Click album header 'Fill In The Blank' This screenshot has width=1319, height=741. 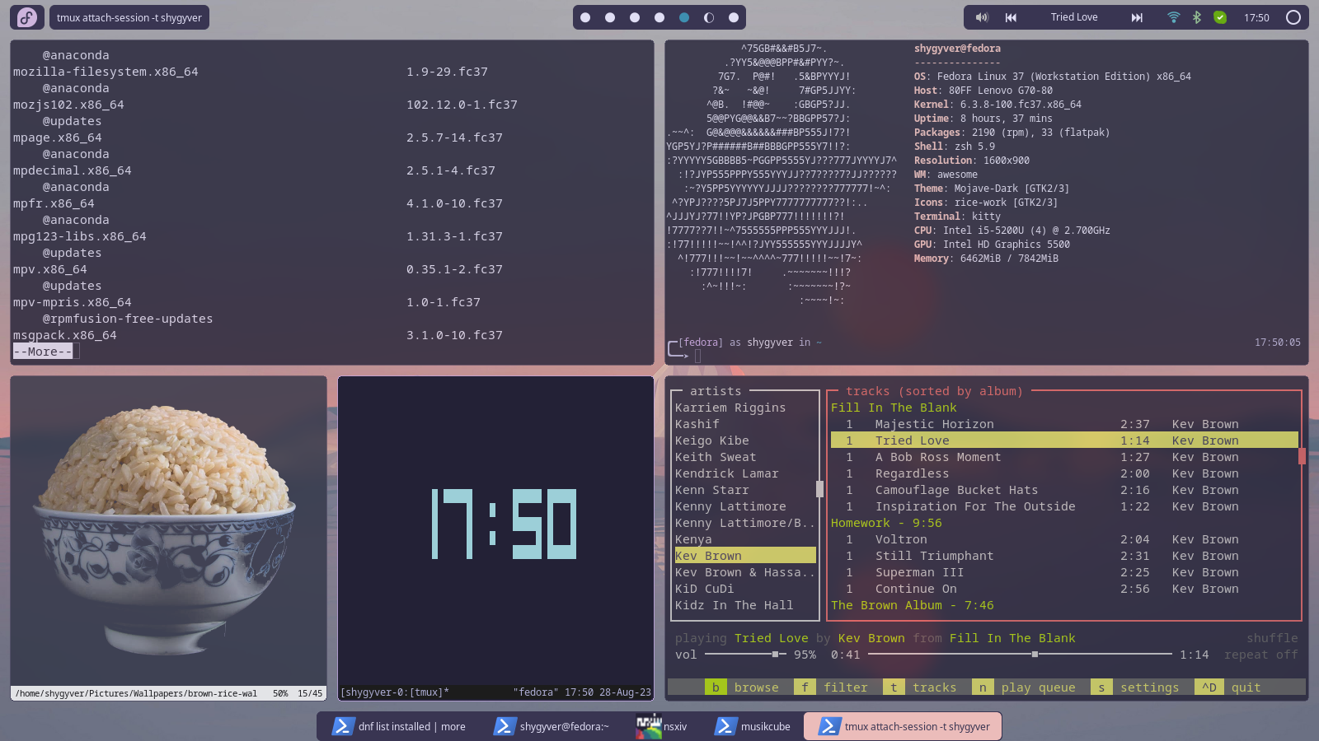(894, 408)
